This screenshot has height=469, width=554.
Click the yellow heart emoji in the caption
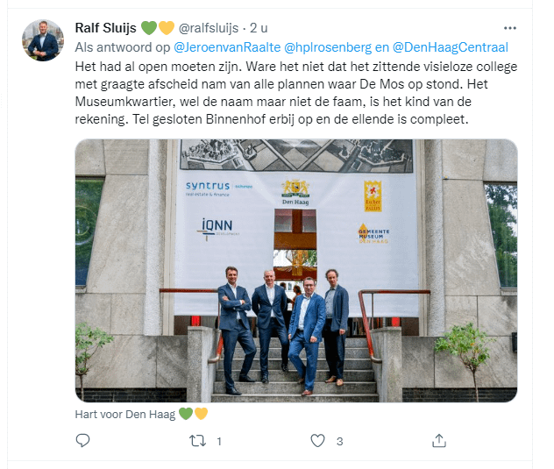(x=201, y=414)
